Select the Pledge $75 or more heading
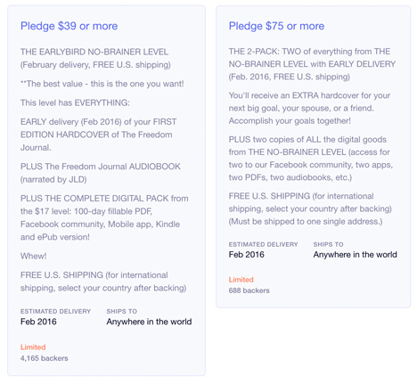Screen dimensions: 417x384 (276, 26)
